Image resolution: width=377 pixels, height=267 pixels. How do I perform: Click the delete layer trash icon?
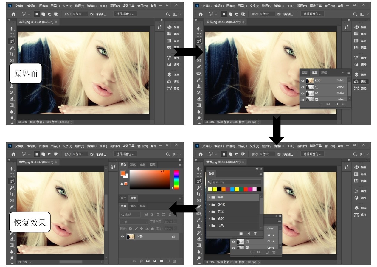pyautogui.click(x=174, y=261)
